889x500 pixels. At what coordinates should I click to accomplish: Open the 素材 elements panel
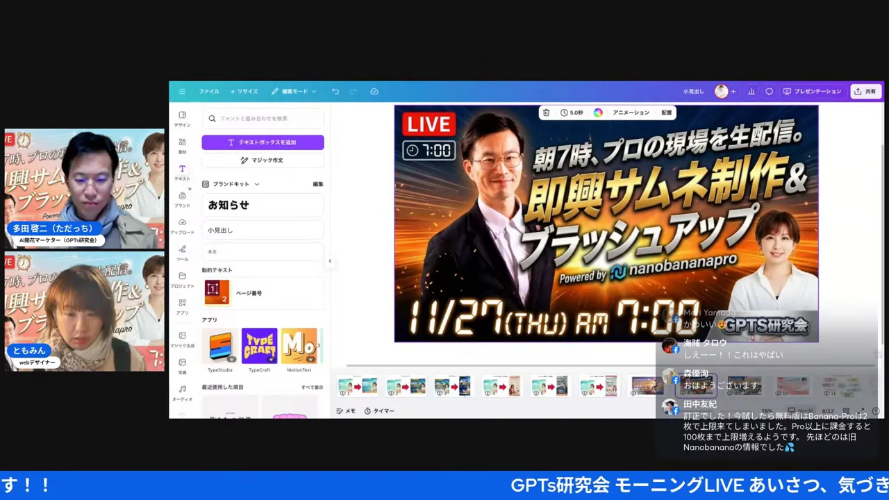tap(182, 146)
